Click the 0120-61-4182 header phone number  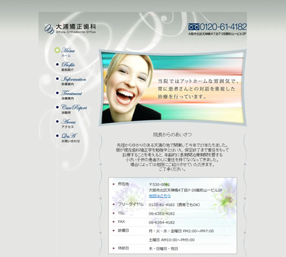(223, 27)
